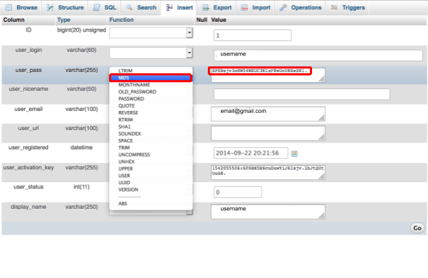Click the Go button
Viewport: 428px width, 278px height.
coord(417,228)
